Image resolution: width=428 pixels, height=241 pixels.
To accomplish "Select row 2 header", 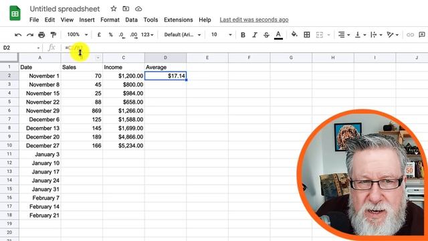I will click(x=9, y=76).
